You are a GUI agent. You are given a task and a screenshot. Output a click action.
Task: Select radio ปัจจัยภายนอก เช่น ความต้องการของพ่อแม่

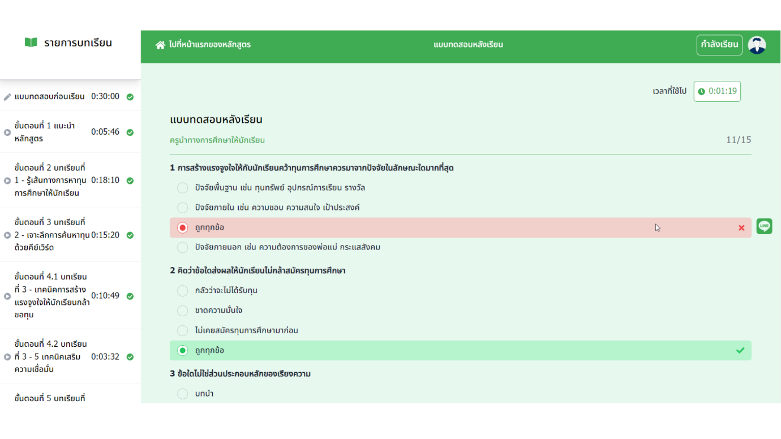click(x=182, y=247)
